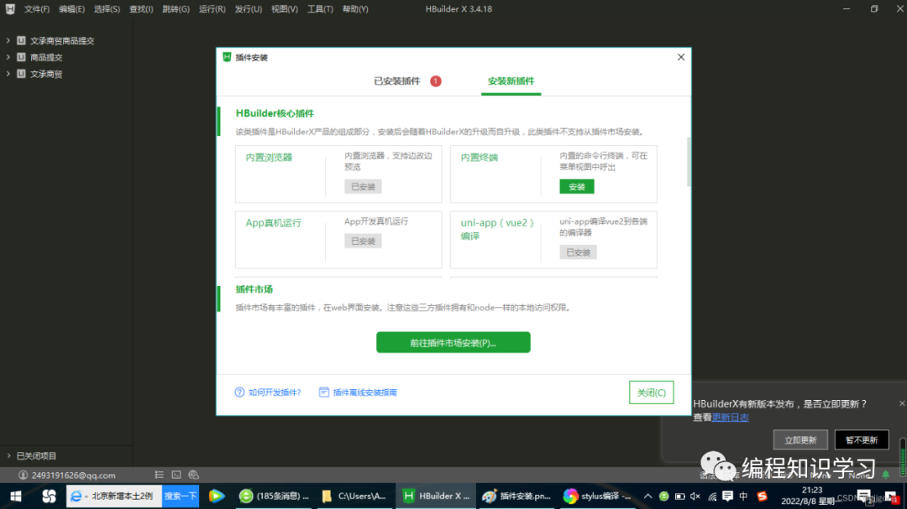Image resolution: width=907 pixels, height=509 pixels.
Task: Open the 工具(T) menu
Action: click(x=320, y=9)
